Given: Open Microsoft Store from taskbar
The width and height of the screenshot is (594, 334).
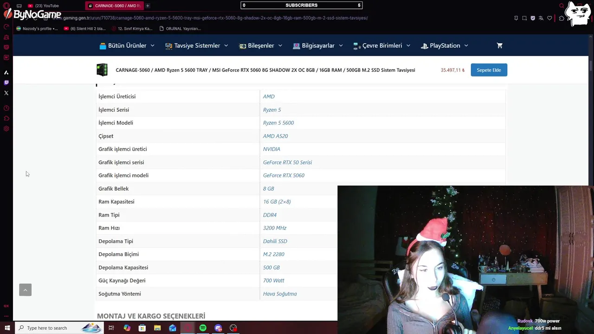Looking at the screenshot, I should coord(142,328).
